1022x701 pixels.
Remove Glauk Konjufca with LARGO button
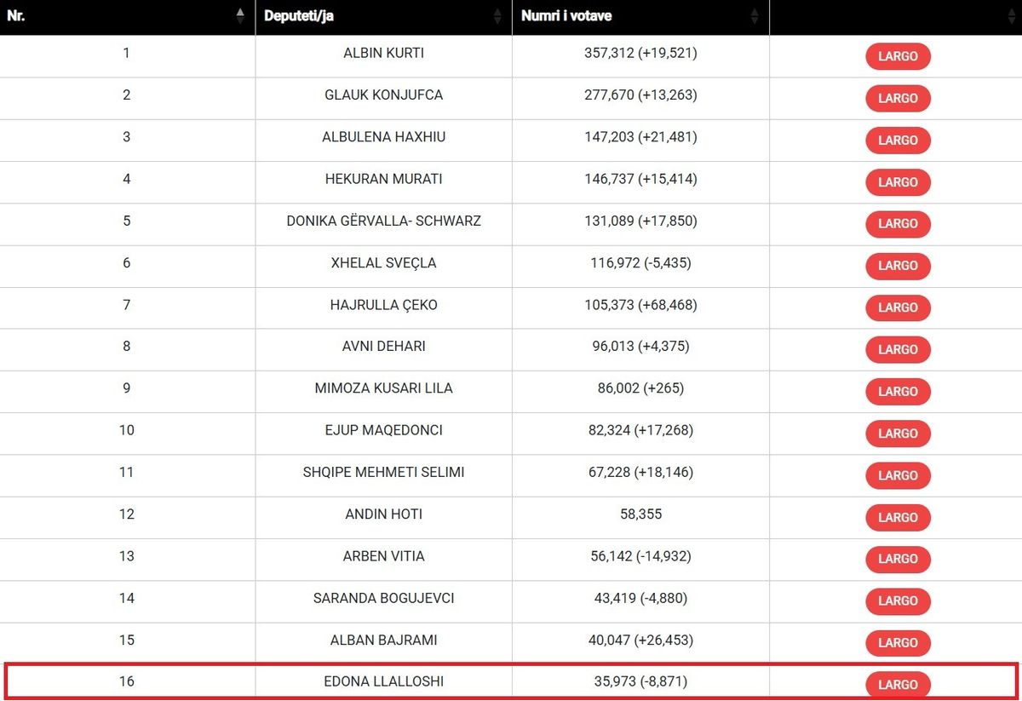[x=898, y=98]
